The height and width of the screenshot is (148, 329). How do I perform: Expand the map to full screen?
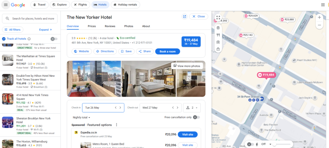(x=218, y=18)
